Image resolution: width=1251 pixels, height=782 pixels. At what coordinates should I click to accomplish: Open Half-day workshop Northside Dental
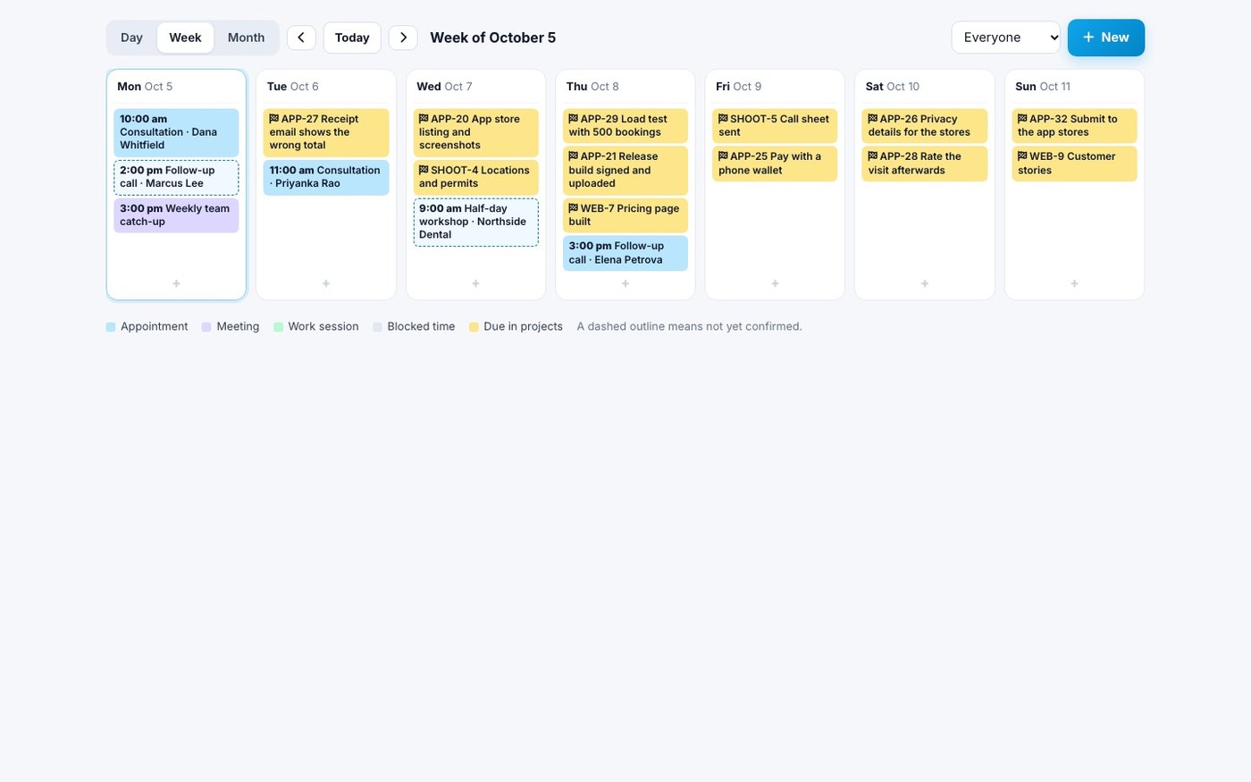475,222
